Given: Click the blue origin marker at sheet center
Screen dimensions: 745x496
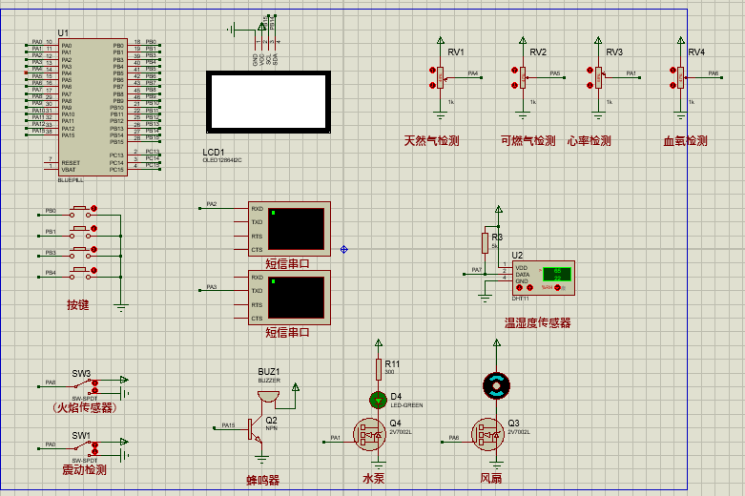Looking at the screenshot, I should [x=344, y=249].
